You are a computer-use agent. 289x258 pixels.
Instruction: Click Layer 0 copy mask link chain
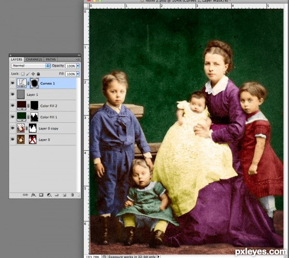pyautogui.click(x=26, y=129)
